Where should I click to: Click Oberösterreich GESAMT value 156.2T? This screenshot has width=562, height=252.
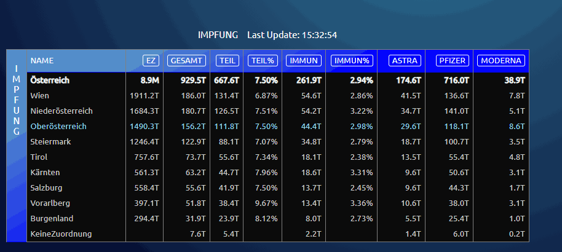pyautogui.click(x=194, y=127)
